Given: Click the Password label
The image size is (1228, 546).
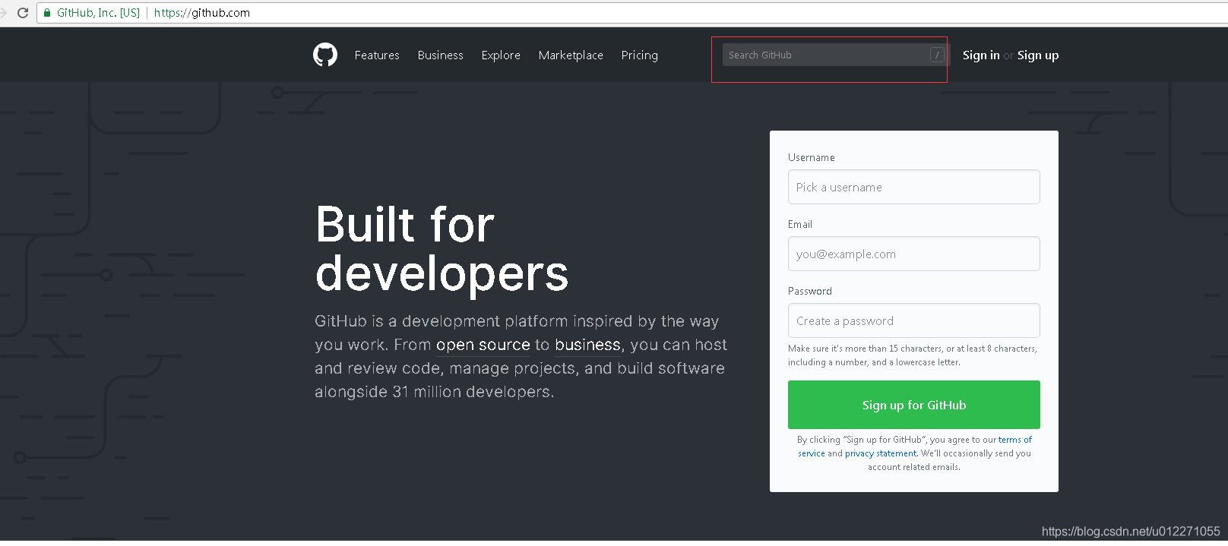Looking at the screenshot, I should pos(810,291).
